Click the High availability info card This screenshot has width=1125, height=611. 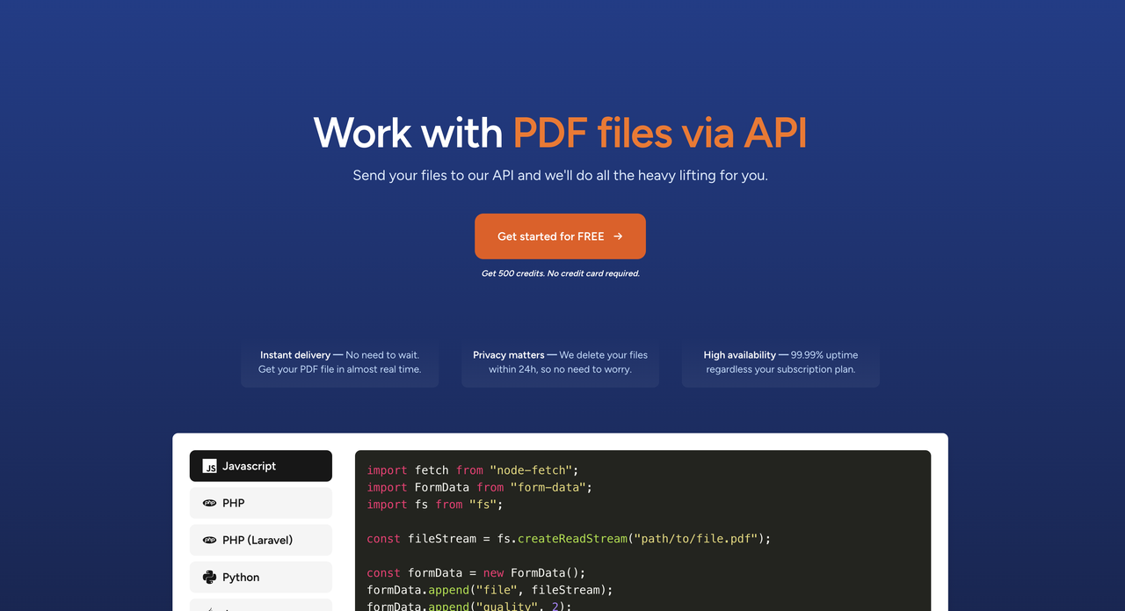pos(780,362)
